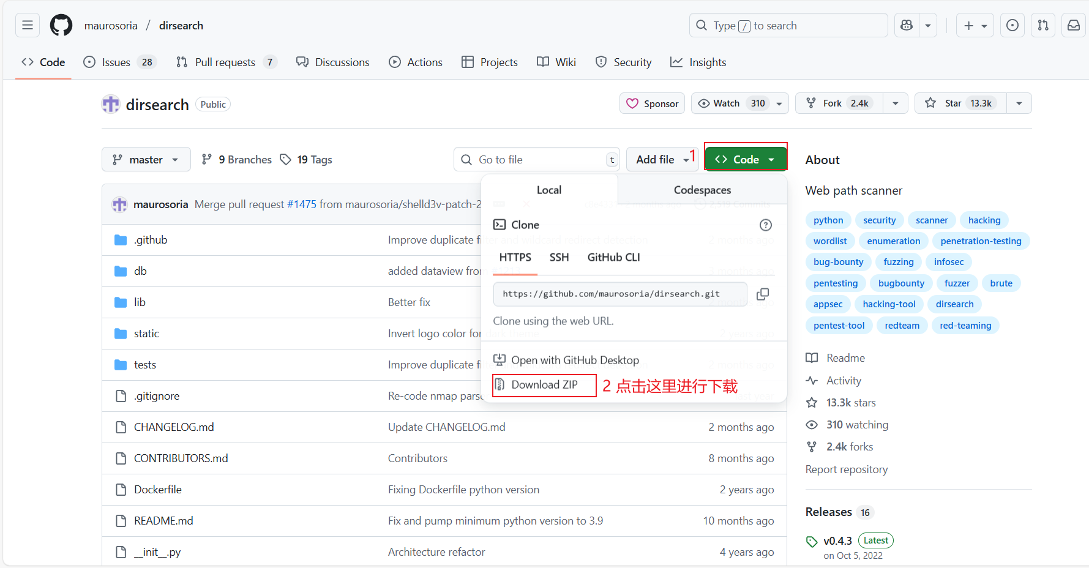
Task: Open the notifications inbox icon
Action: point(1073,26)
